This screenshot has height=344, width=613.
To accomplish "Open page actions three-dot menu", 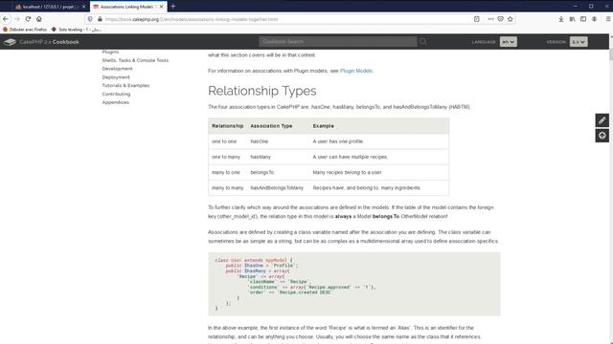I will [x=490, y=19].
